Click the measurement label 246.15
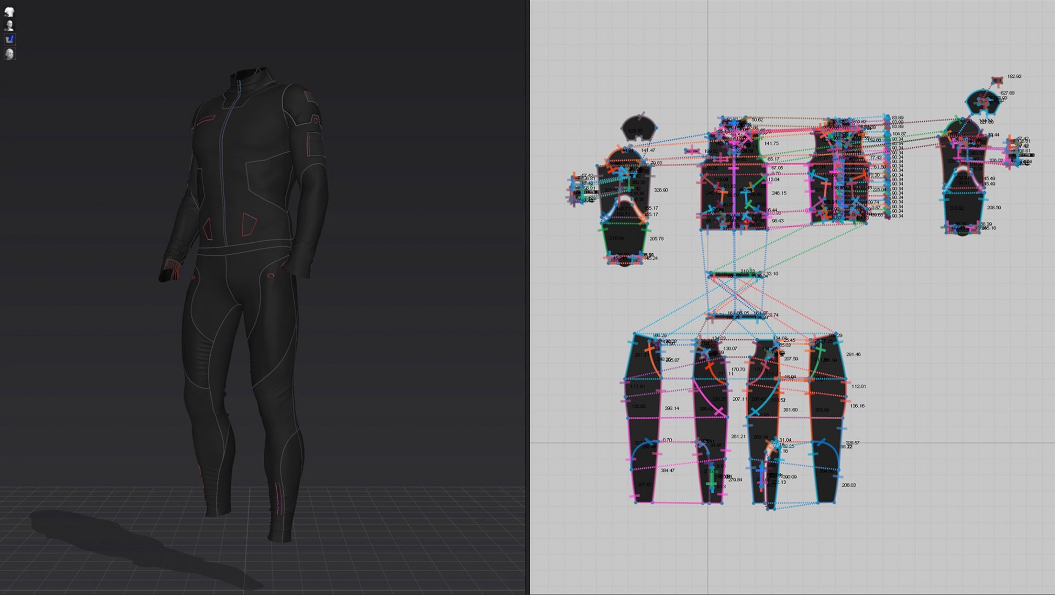This screenshot has width=1055, height=595. pos(780,193)
